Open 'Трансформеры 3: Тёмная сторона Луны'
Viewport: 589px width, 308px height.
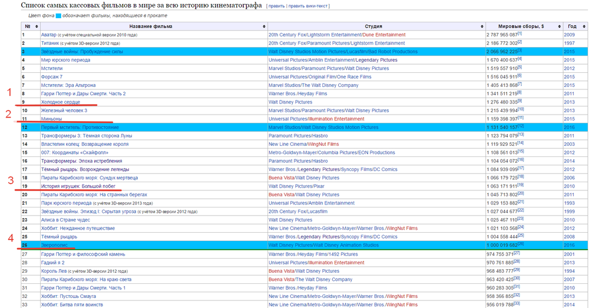[x=87, y=136]
